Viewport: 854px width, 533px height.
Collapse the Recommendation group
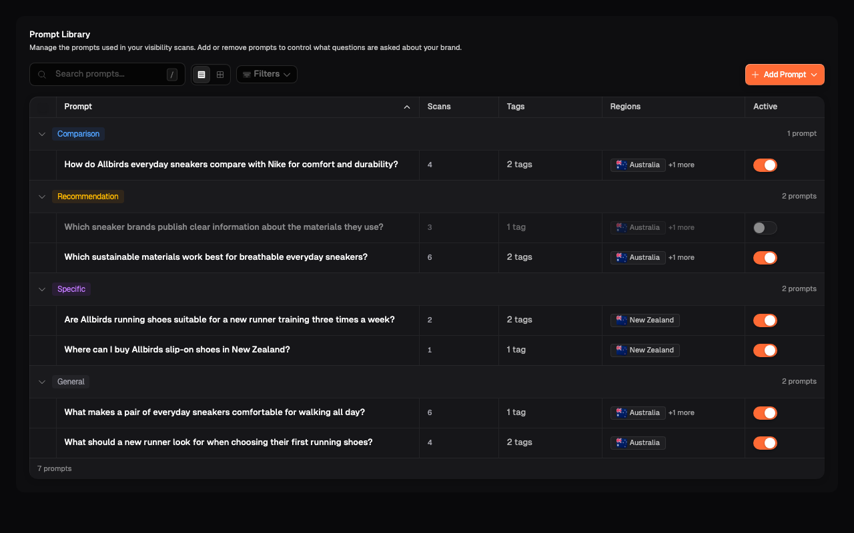pos(42,197)
